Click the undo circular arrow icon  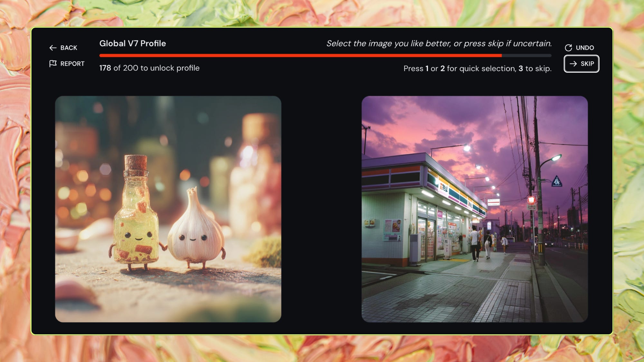click(568, 48)
